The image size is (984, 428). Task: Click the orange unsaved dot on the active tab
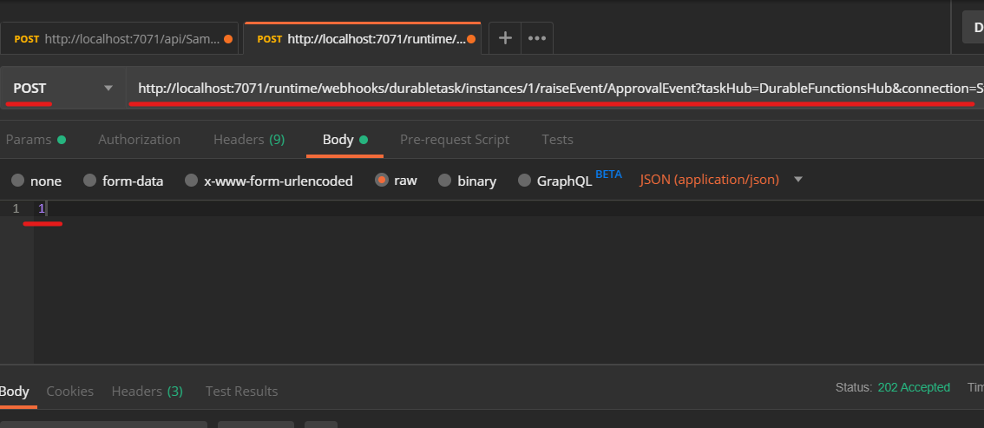(470, 39)
